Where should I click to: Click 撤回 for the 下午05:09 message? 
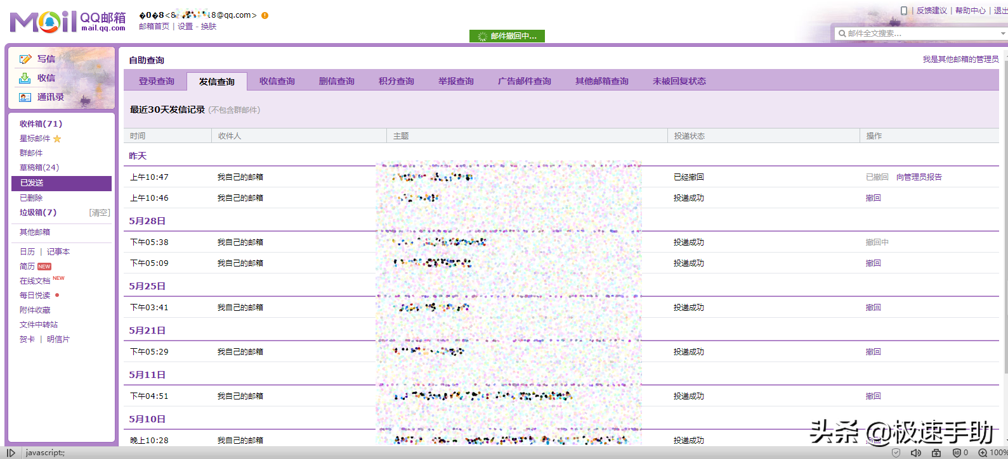(x=874, y=263)
